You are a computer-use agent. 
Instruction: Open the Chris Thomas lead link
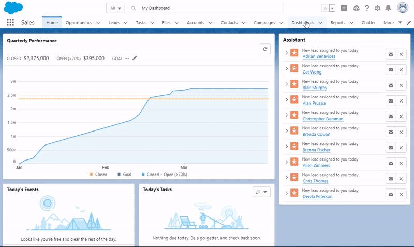tap(315, 181)
